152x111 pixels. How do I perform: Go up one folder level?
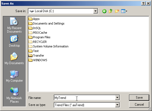[x=110, y=11]
